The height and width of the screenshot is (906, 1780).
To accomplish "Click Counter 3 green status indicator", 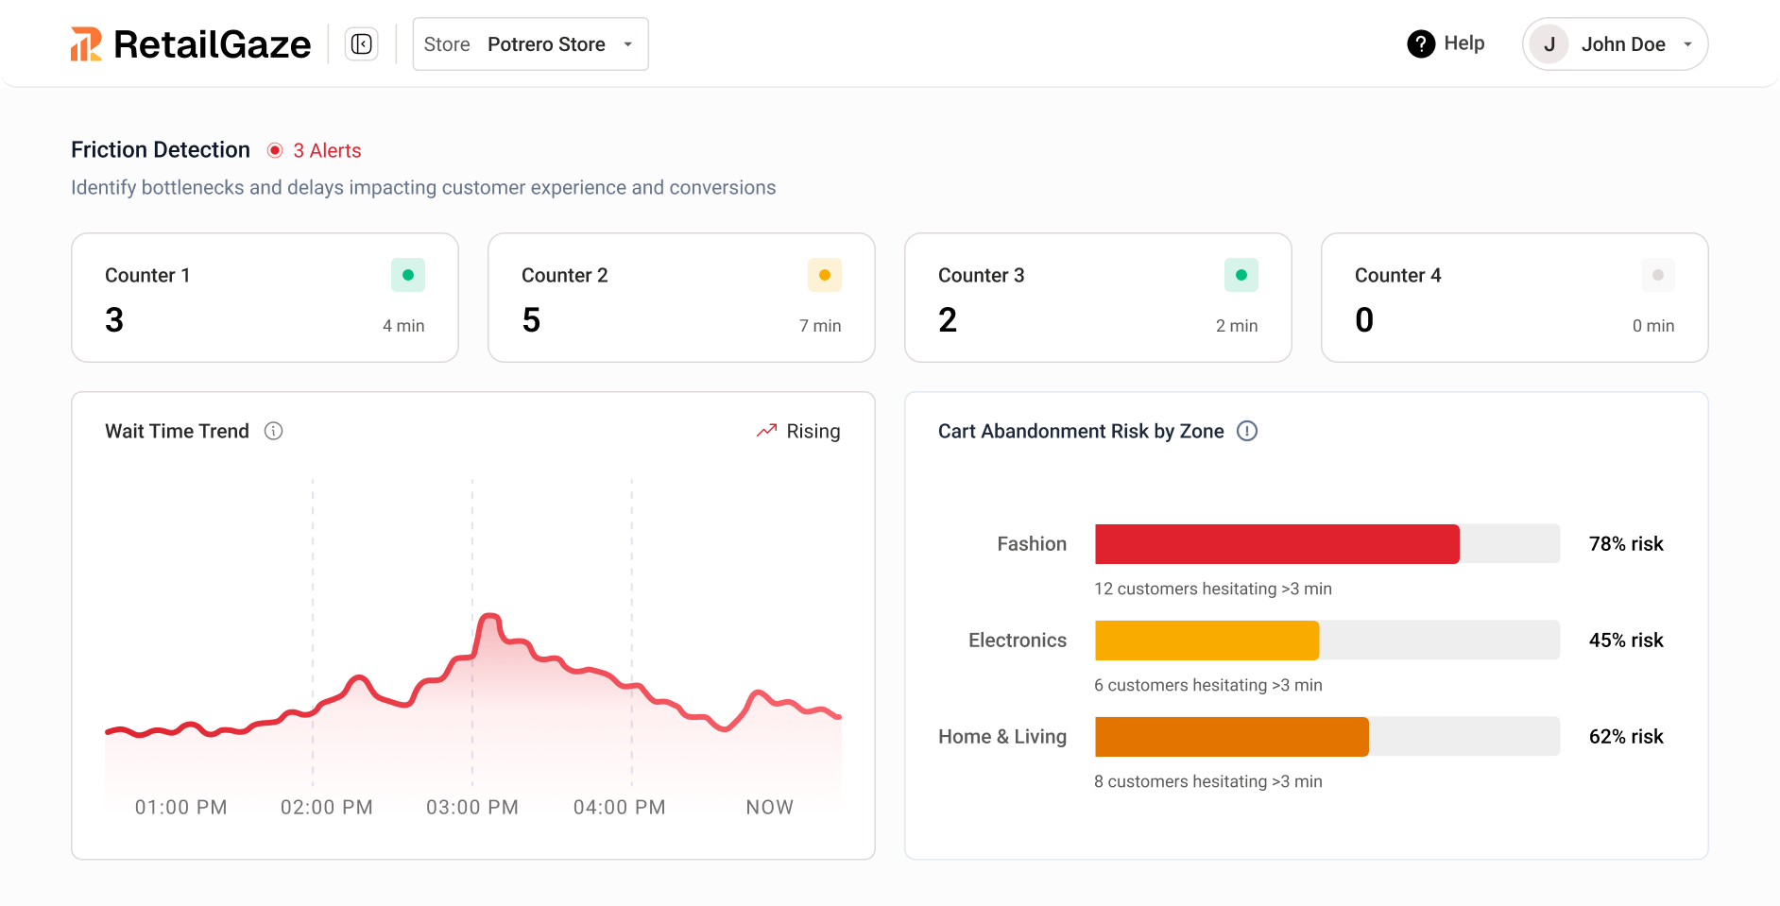I will click(x=1241, y=275).
